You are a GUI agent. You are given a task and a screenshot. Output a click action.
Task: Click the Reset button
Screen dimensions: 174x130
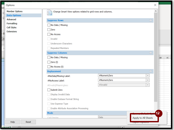(28, 122)
